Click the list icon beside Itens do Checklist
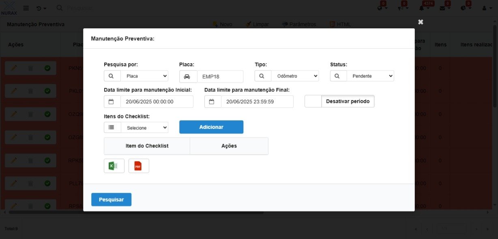The image size is (498, 239). click(x=112, y=127)
